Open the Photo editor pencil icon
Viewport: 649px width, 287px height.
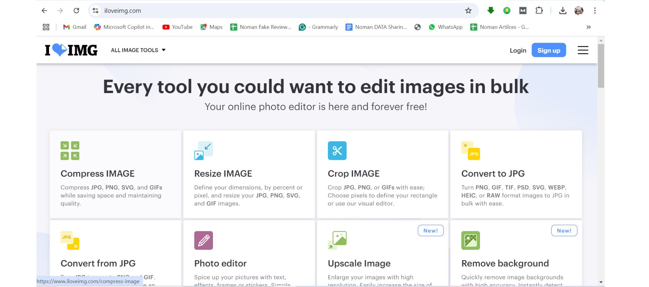point(203,240)
